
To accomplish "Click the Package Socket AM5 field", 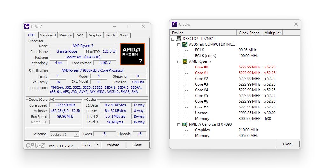I will (83, 57).
